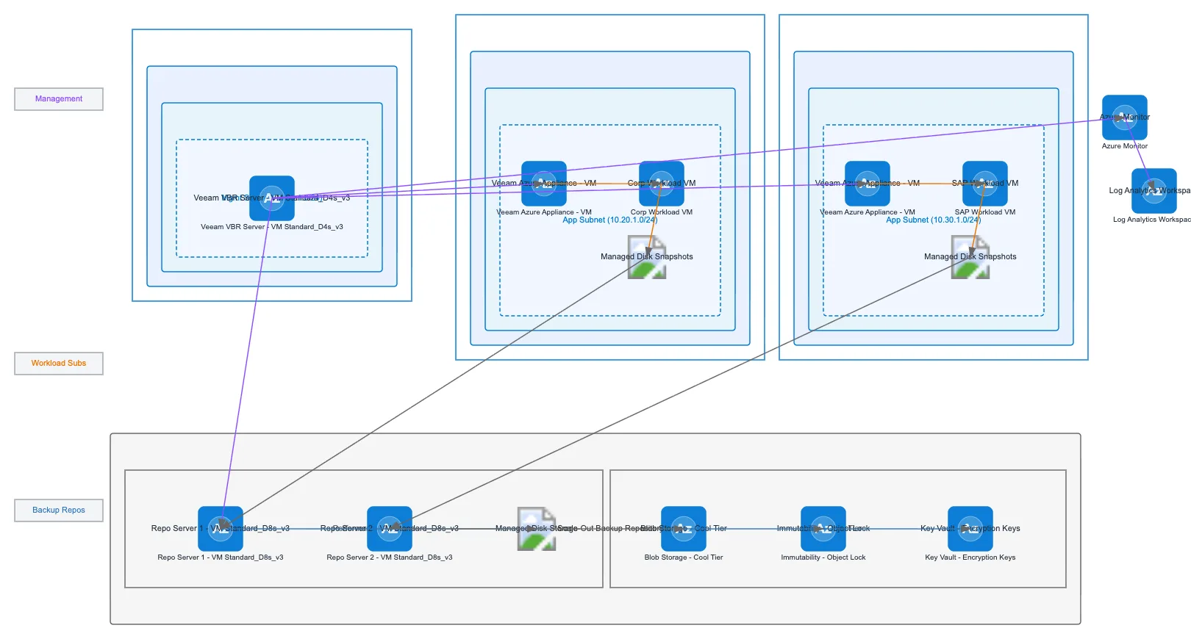Click the Repo Server 2 VM icon
This screenshot has width=1191, height=639.
pyautogui.click(x=390, y=529)
